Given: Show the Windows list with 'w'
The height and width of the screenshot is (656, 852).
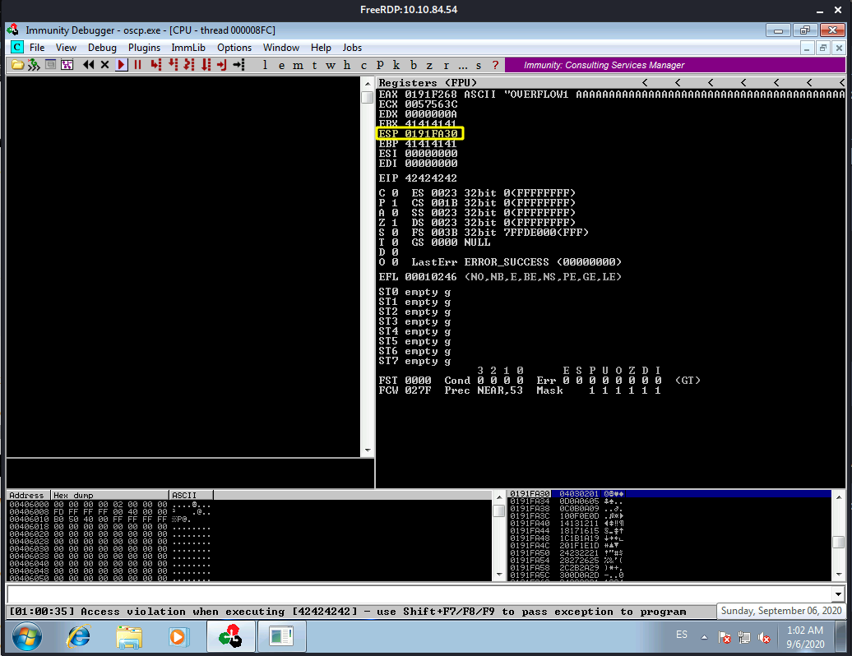Looking at the screenshot, I should coord(331,65).
